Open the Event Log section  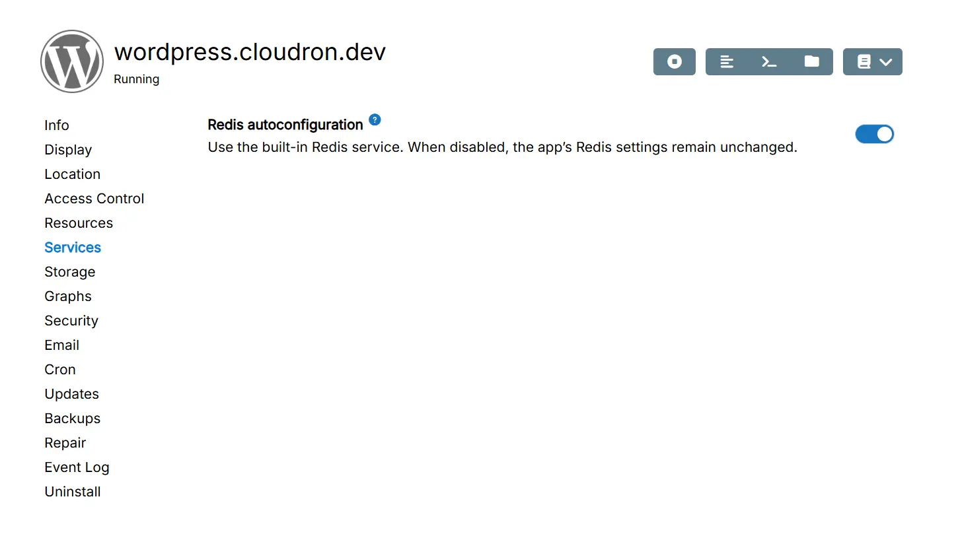(x=77, y=467)
